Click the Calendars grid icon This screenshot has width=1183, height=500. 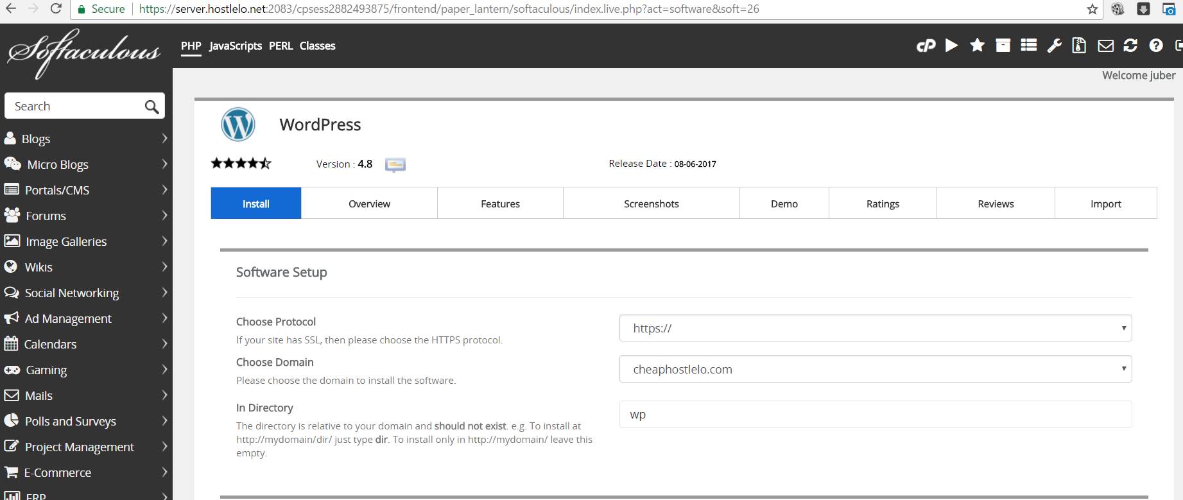coord(10,343)
